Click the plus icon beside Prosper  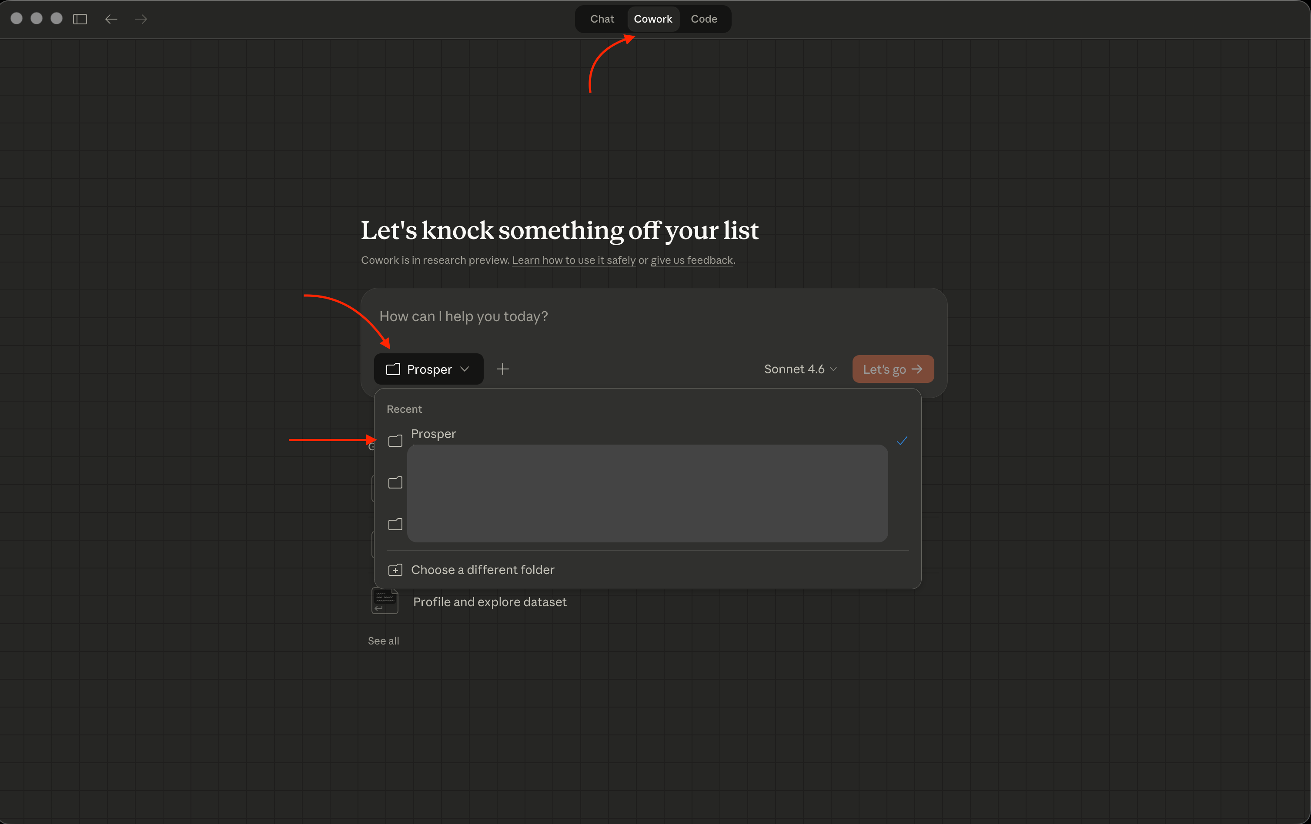[502, 369]
